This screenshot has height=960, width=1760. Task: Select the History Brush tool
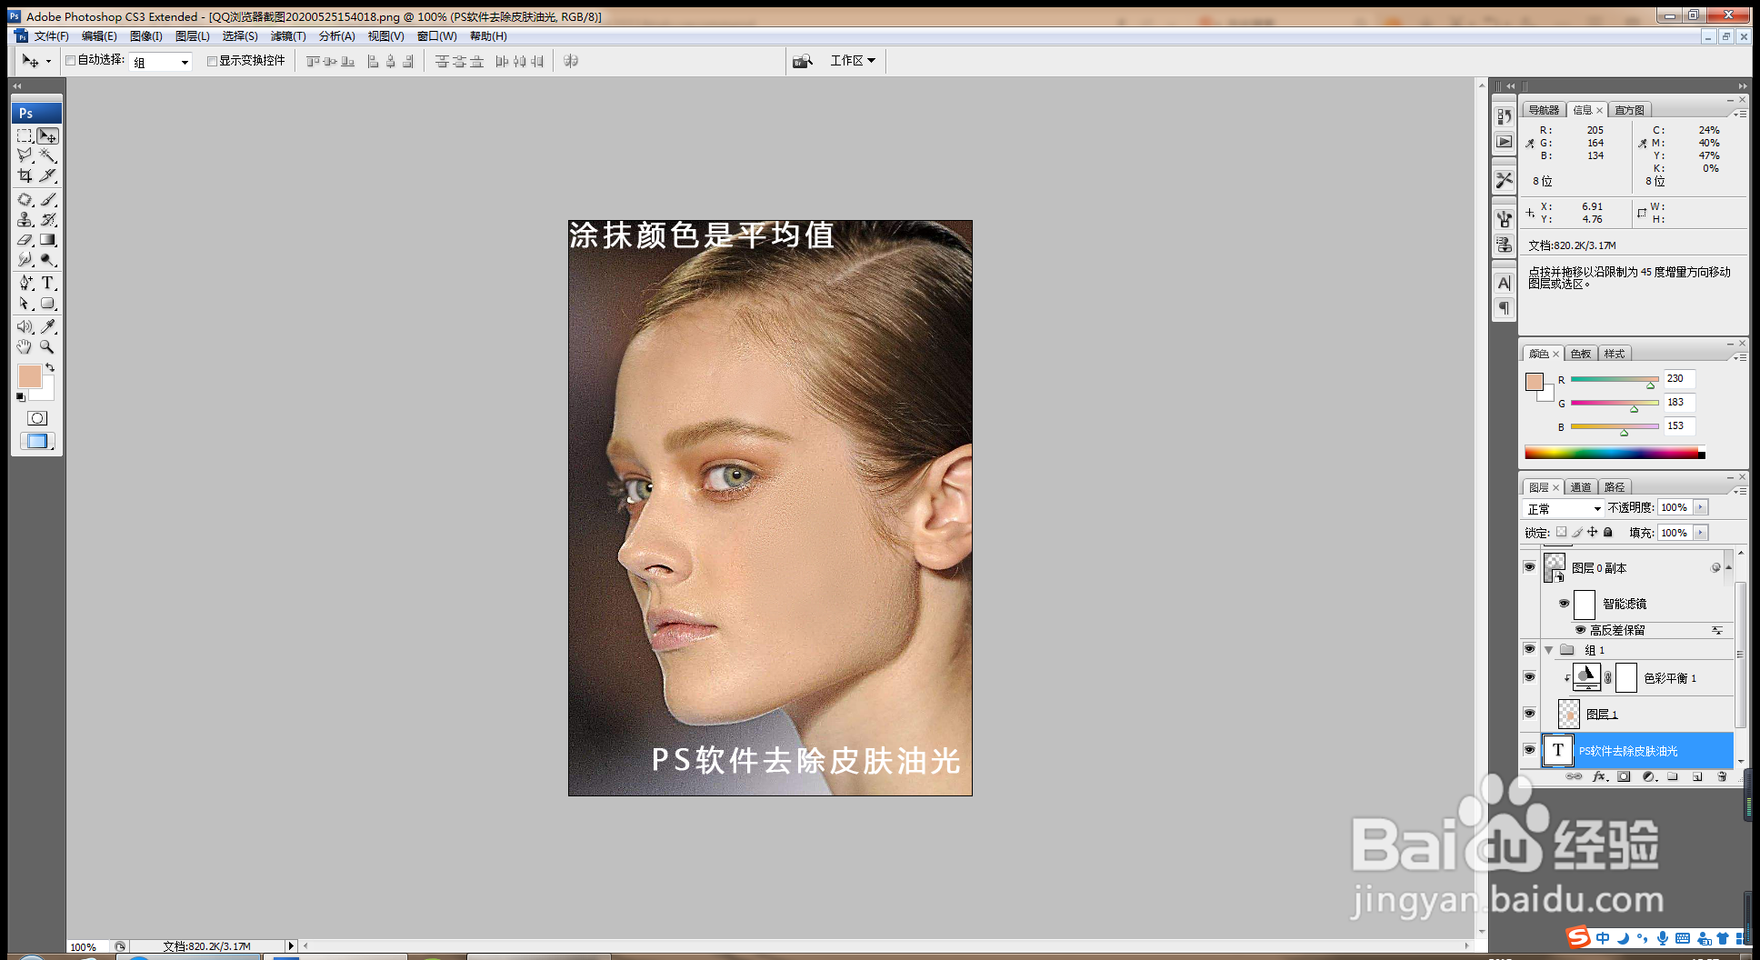point(48,219)
